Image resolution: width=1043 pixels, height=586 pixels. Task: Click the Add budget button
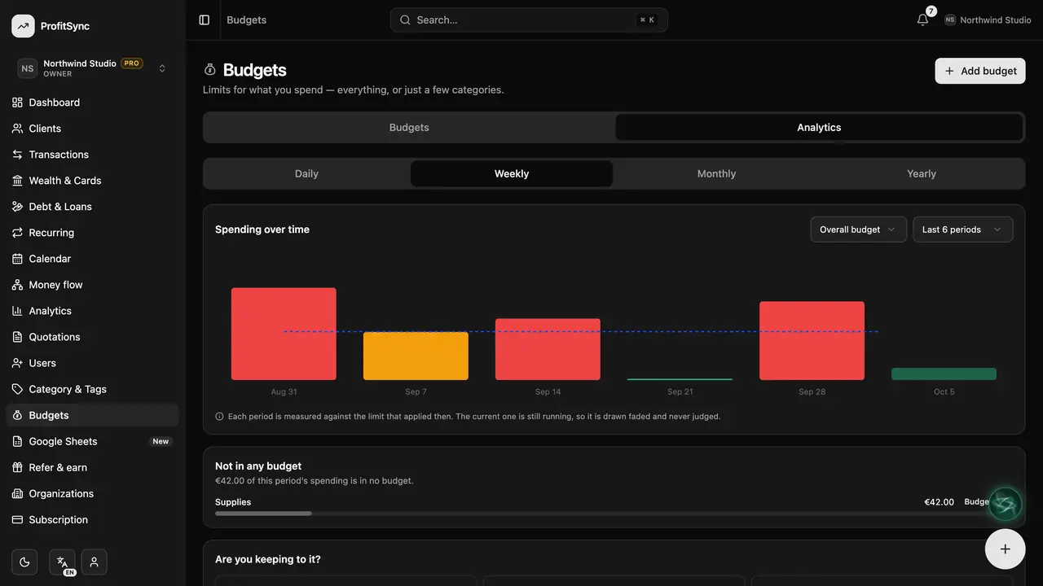tap(980, 71)
